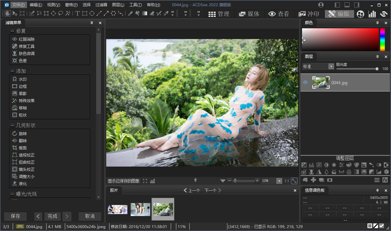Open the zoom percentage dropdown showing 10%

pyautogui.click(x=279, y=181)
